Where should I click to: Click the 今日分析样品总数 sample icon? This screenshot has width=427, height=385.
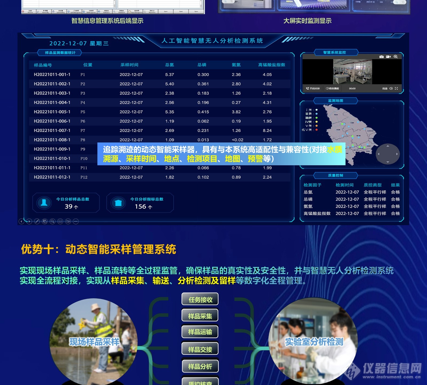pyautogui.click(x=44, y=203)
